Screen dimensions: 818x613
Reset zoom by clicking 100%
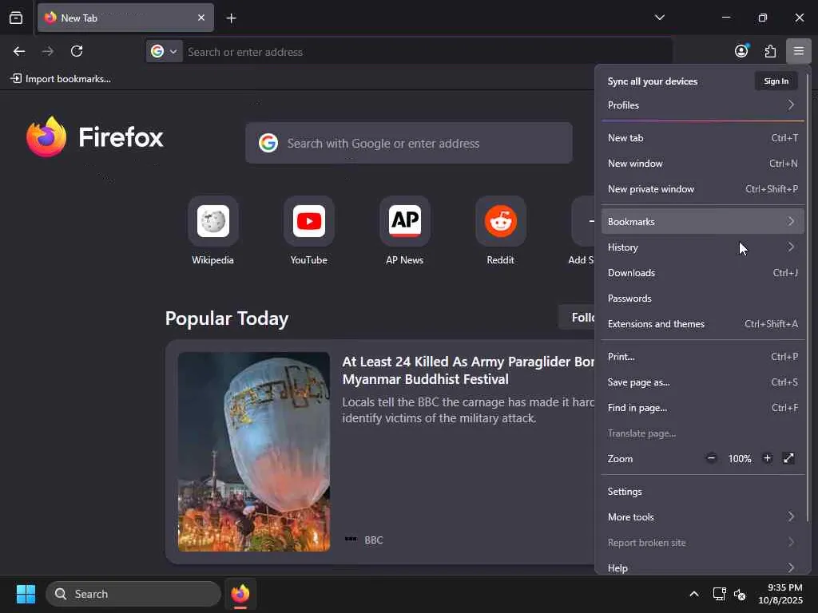click(739, 459)
